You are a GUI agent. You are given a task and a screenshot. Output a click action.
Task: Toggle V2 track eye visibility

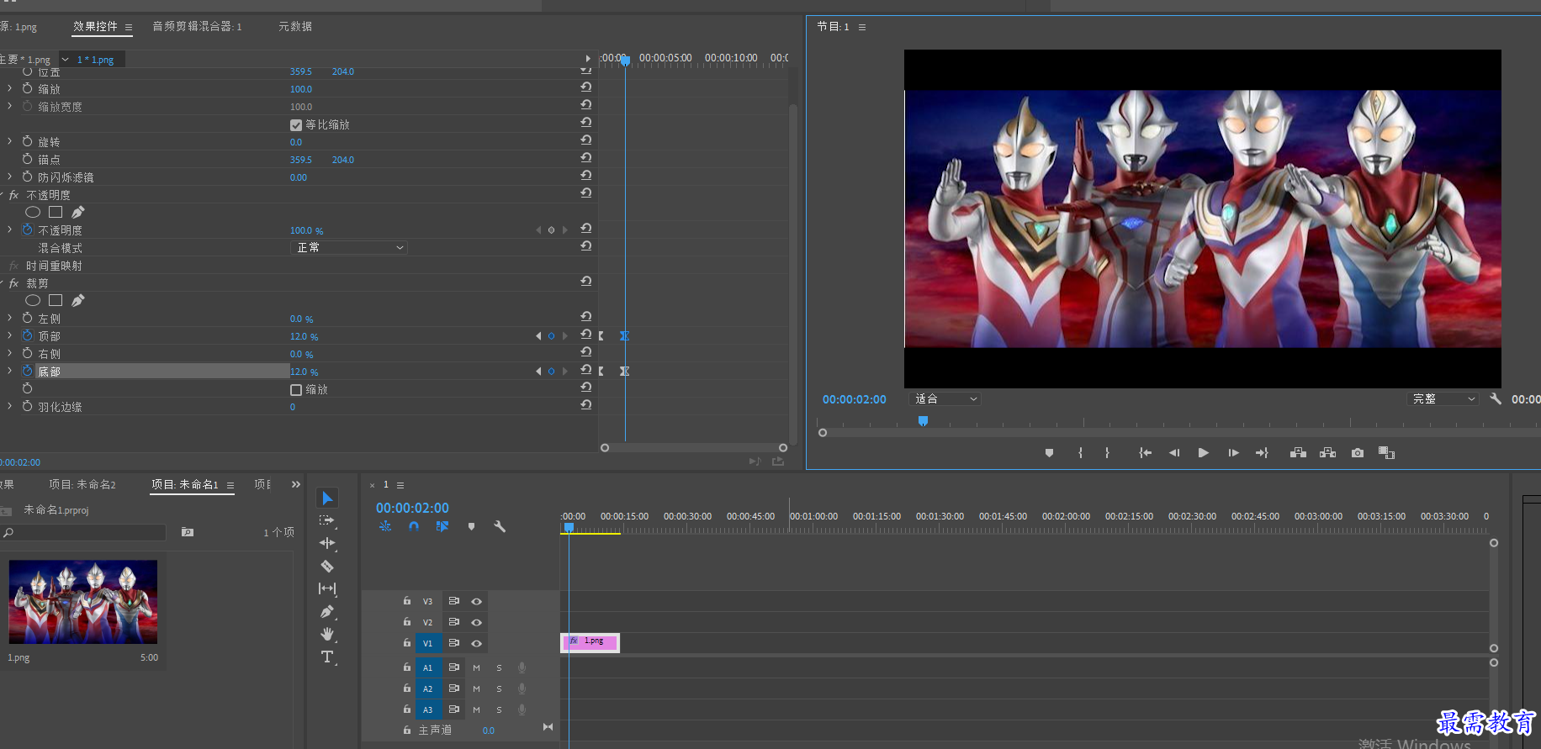(x=476, y=622)
